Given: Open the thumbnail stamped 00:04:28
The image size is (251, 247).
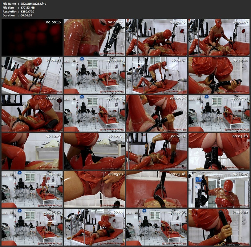Looking at the screenshot, I should pos(219,151).
